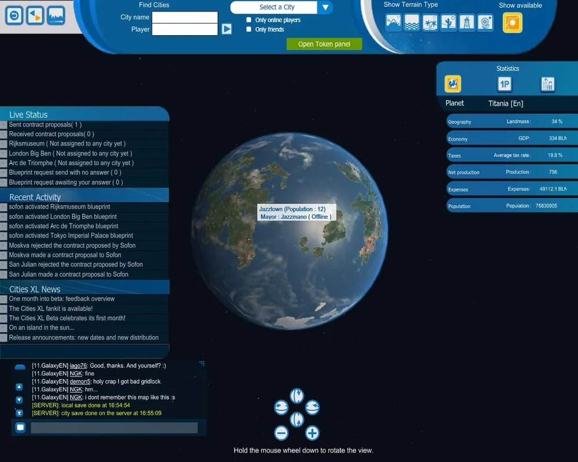The height and width of the screenshot is (462, 578).
Task: Rotate planet upward with top rotate button
Action: pyautogui.click(x=297, y=396)
